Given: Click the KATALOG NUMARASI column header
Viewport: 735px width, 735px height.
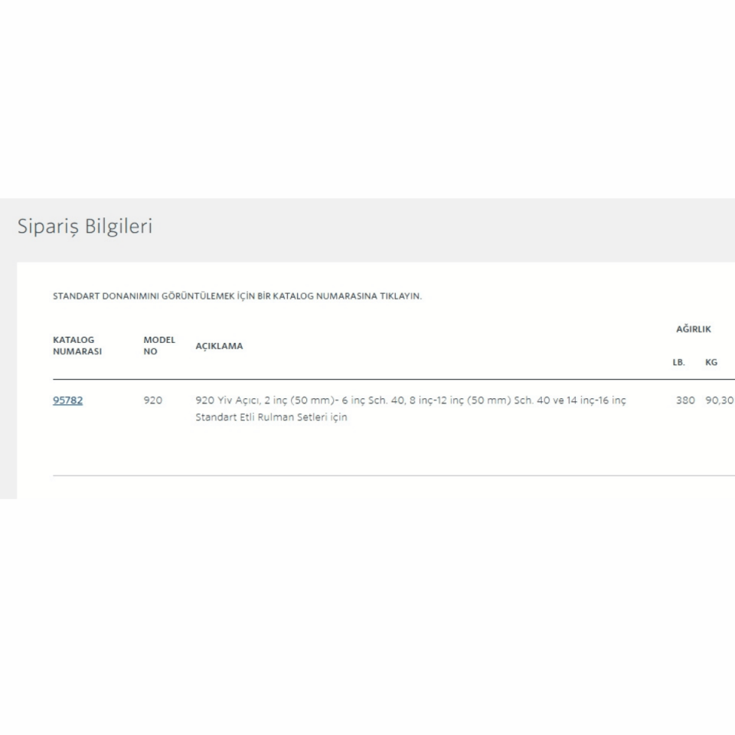Looking at the screenshot, I should tap(77, 345).
